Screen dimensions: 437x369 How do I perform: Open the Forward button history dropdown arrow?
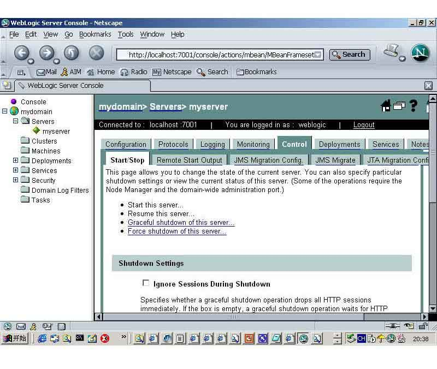tap(57, 61)
